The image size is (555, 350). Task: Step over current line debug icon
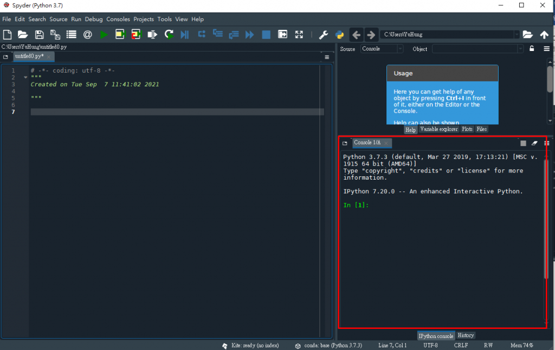(x=202, y=34)
